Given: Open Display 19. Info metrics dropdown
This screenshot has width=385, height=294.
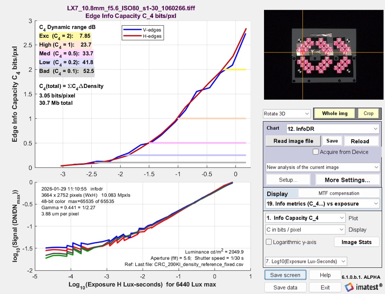Looking at the screenshot, I should coord(323,203).
